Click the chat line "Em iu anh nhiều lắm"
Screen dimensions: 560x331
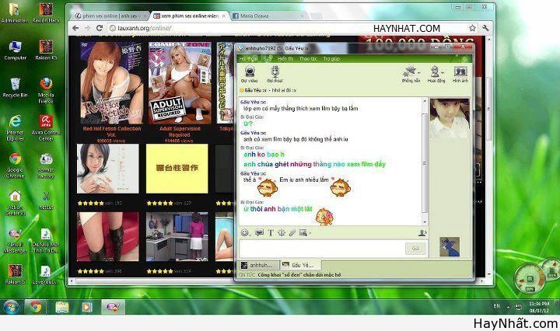click(303, 179)
